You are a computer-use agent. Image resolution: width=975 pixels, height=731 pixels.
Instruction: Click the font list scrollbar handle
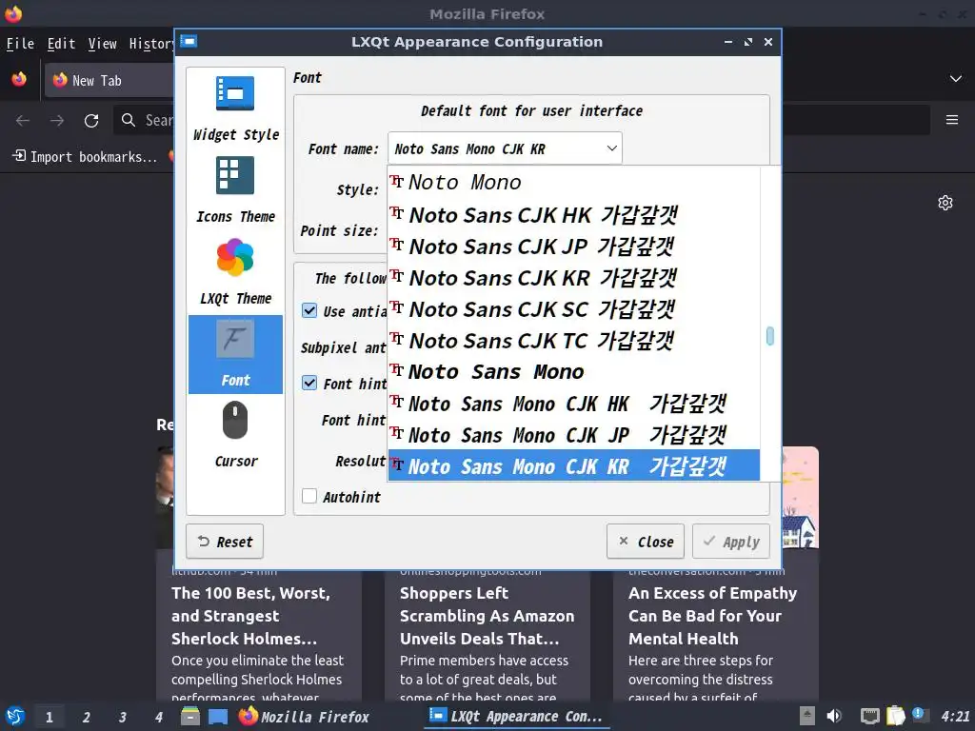[x=769, y=336]
